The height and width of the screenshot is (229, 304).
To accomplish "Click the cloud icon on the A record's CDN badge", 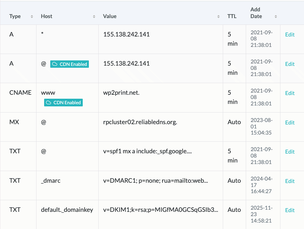I will (x=55, y=64).
